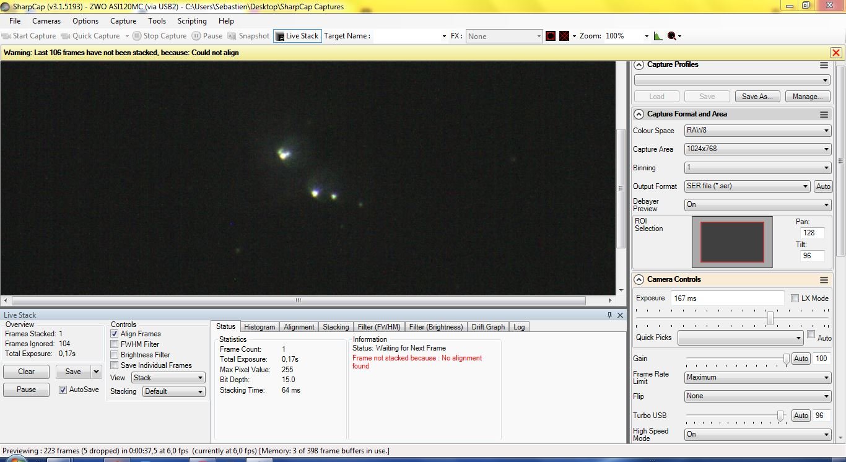Viewport: 846px width, 462px height.
Task: Enable the Brightness Filter checkbox
Action: [x=114, y=355]
